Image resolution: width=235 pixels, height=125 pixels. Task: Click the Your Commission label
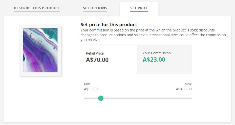tap(157, 53)
